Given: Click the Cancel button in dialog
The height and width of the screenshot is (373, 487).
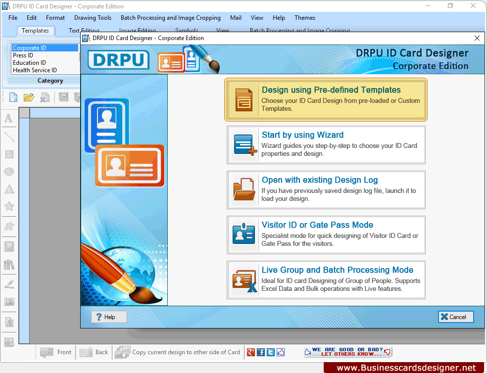Looking at the screenshot, I should 456,317.
